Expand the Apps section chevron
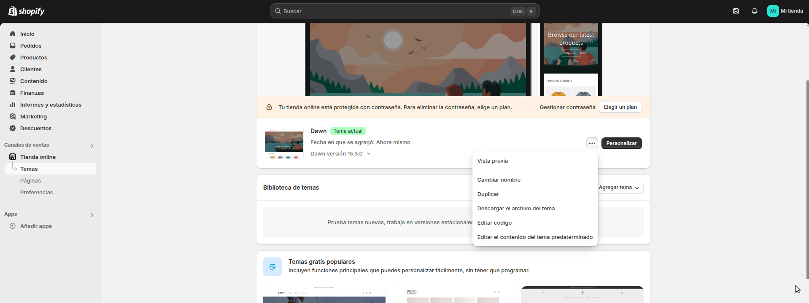This screenshot has height=303, width=809. click(x=92, y=215)
